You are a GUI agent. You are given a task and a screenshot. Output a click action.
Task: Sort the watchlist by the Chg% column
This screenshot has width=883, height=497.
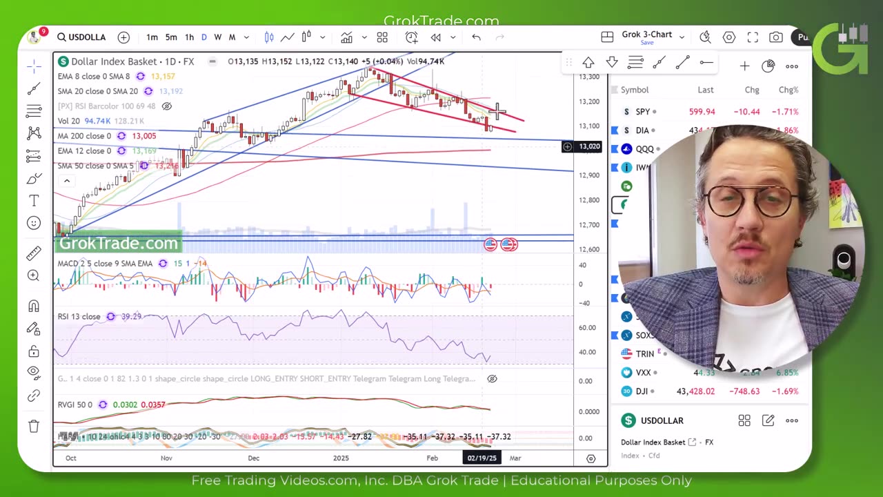pos(788,90)
